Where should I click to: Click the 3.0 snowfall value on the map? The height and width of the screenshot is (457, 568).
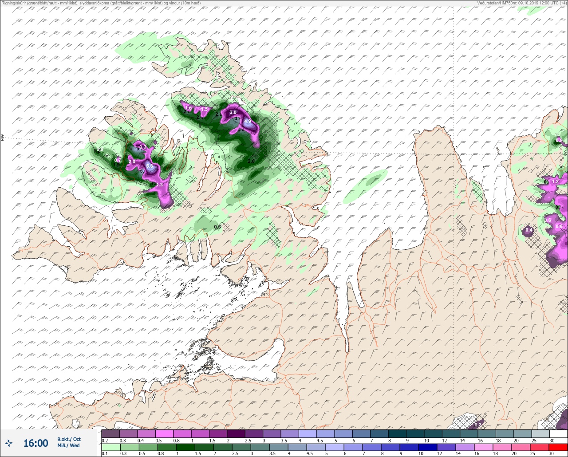pos(233,113)
